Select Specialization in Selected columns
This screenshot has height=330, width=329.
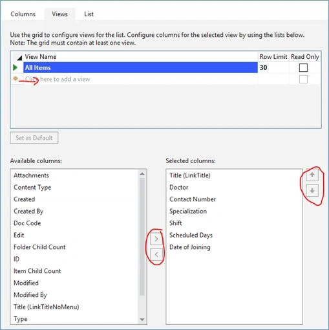coord(188,211)
